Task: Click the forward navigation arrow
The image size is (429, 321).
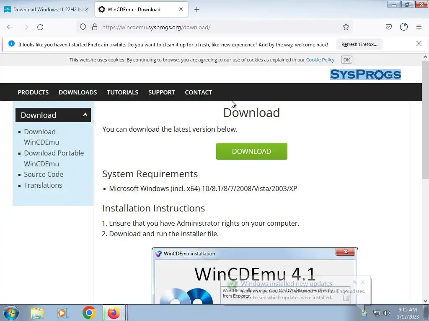Action: point(25,27)
